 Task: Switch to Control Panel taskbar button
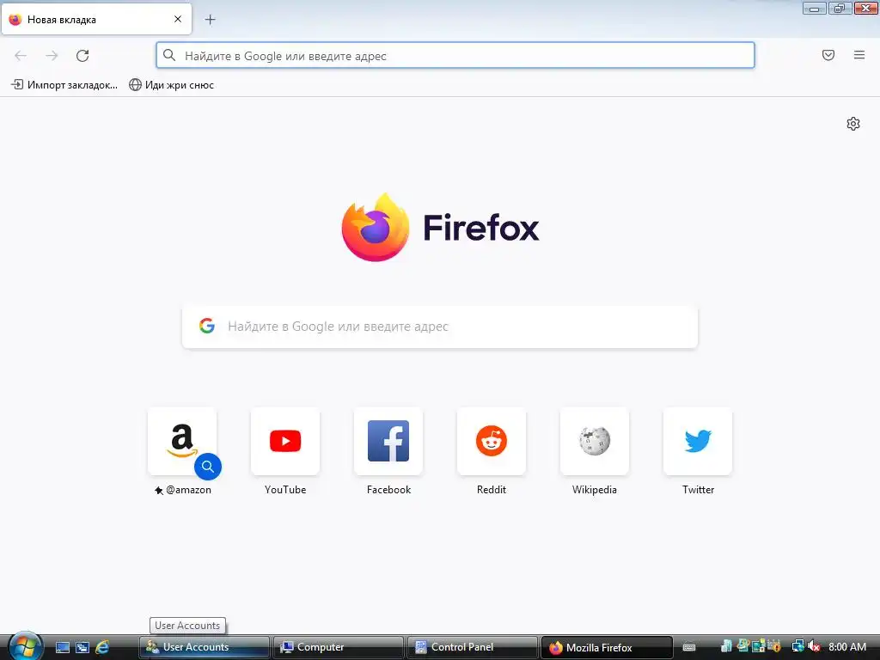473,647
